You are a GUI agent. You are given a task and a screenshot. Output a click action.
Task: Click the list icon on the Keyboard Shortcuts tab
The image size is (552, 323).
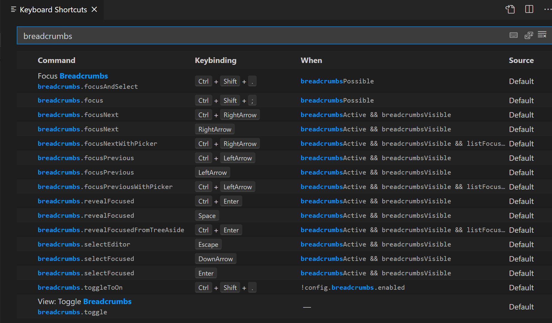click(13, 9)
